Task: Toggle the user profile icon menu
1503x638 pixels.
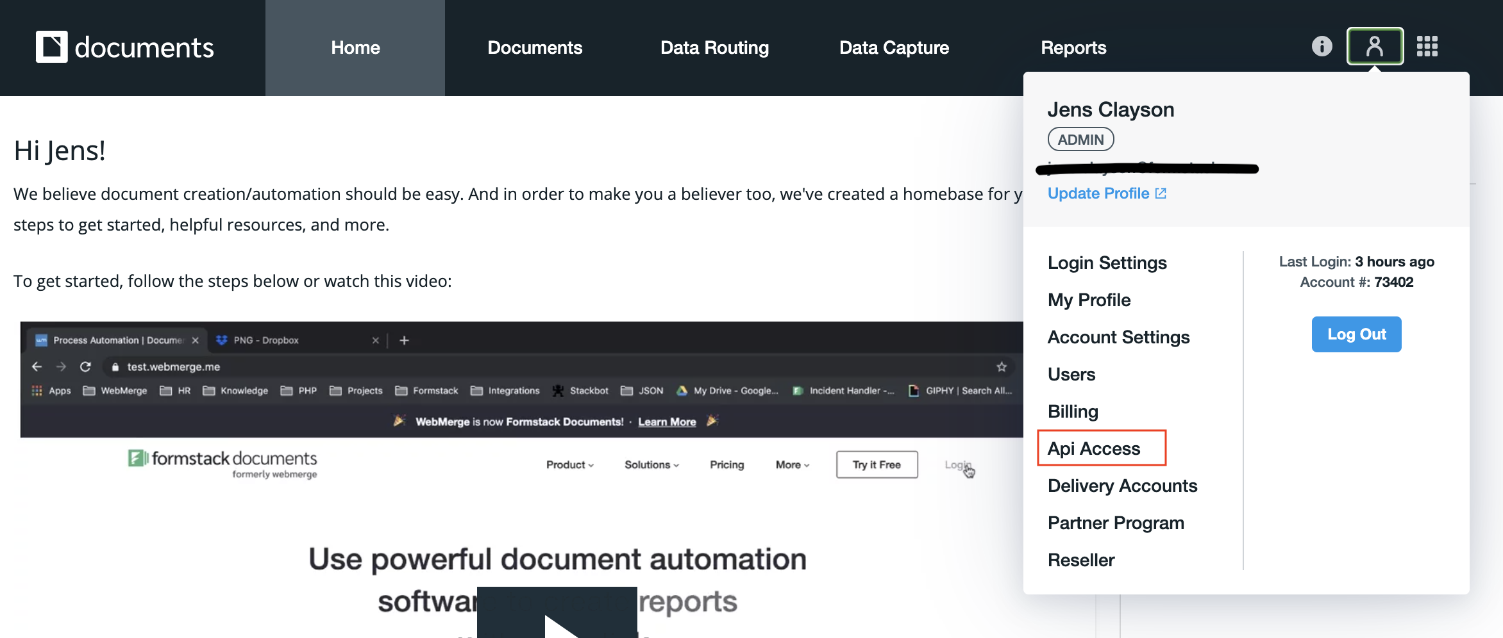Action: (1375, 46)
